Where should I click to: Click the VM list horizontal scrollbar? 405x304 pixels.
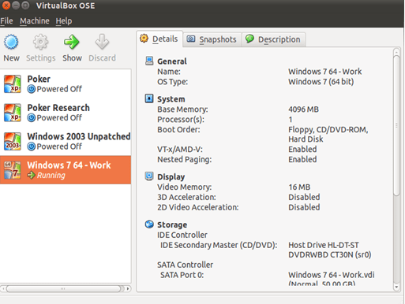point(66,289)
